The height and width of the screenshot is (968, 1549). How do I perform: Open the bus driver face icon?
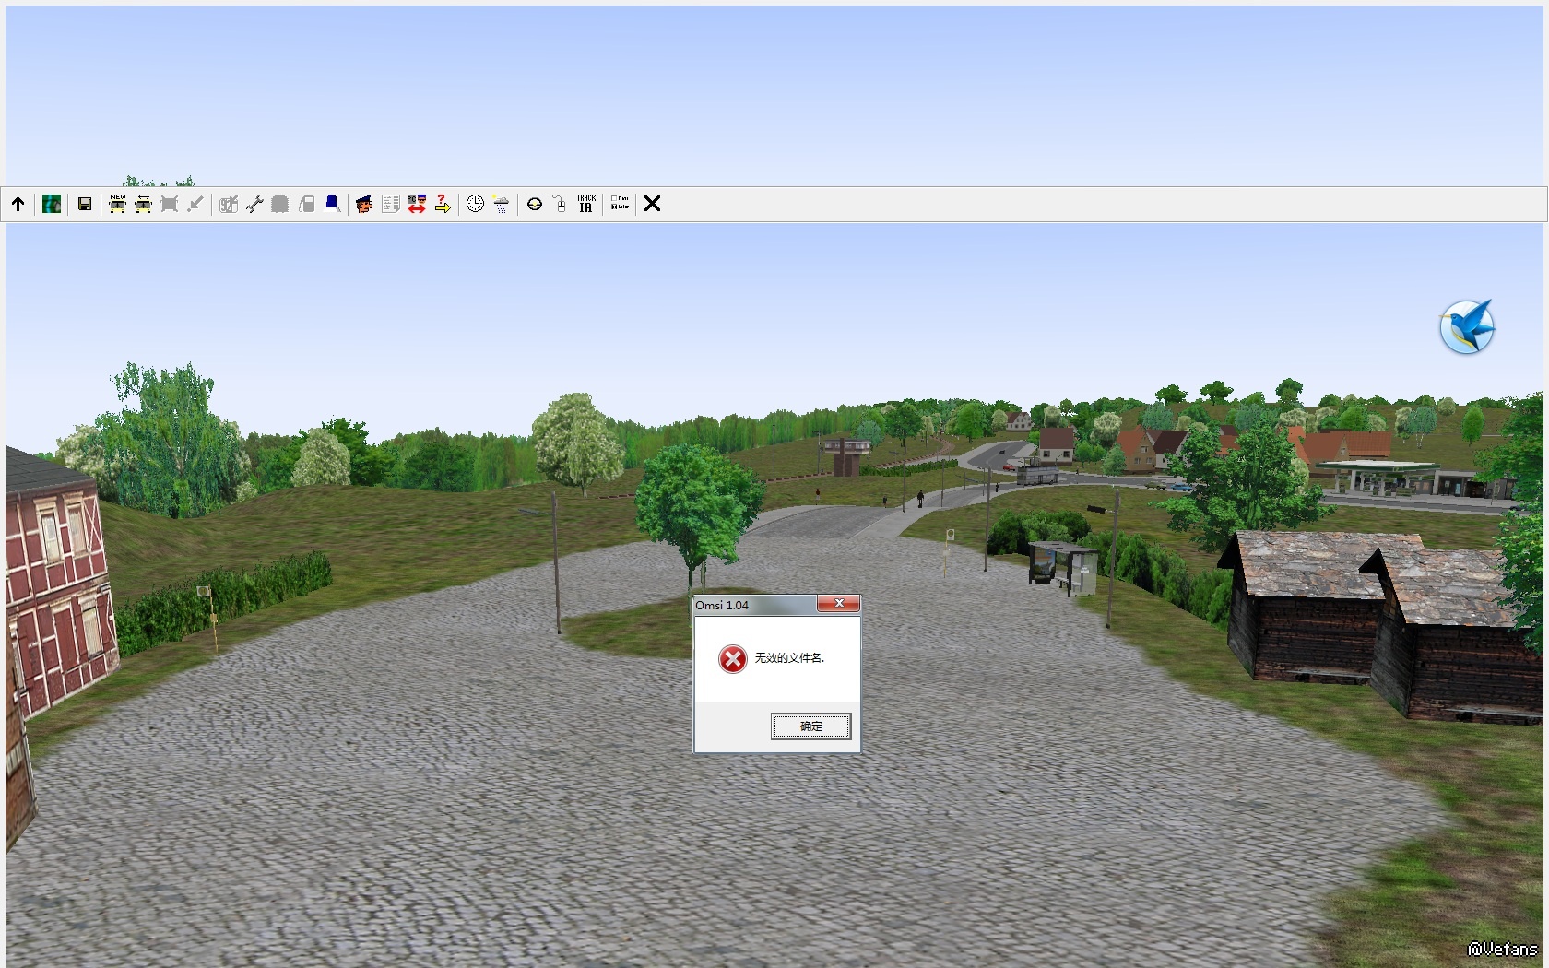coord(364,204)
